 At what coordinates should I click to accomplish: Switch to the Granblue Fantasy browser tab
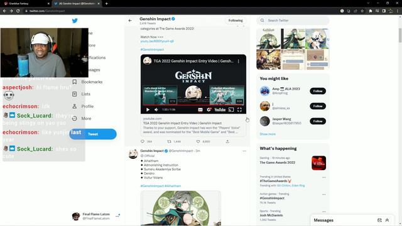point(26,4)
